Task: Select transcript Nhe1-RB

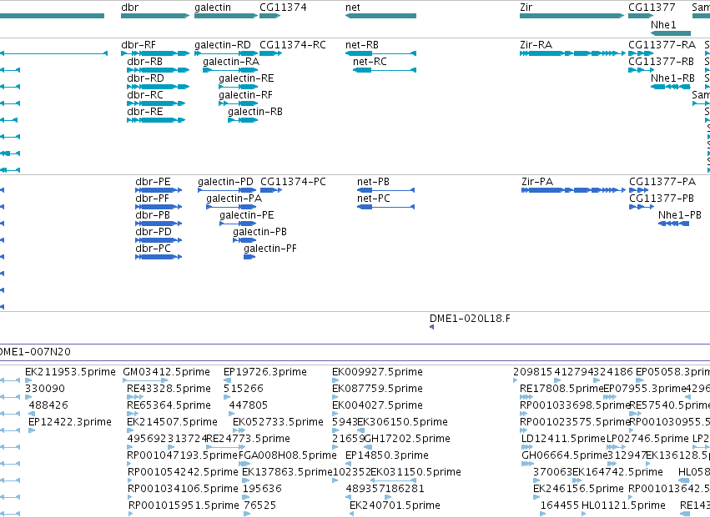Action: (671, 87)
